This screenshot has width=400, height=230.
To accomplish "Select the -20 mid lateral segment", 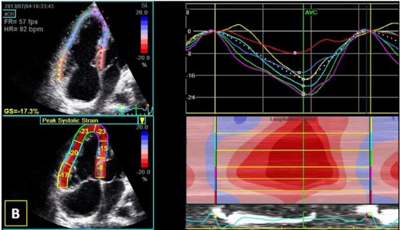I will click(74, 152).
